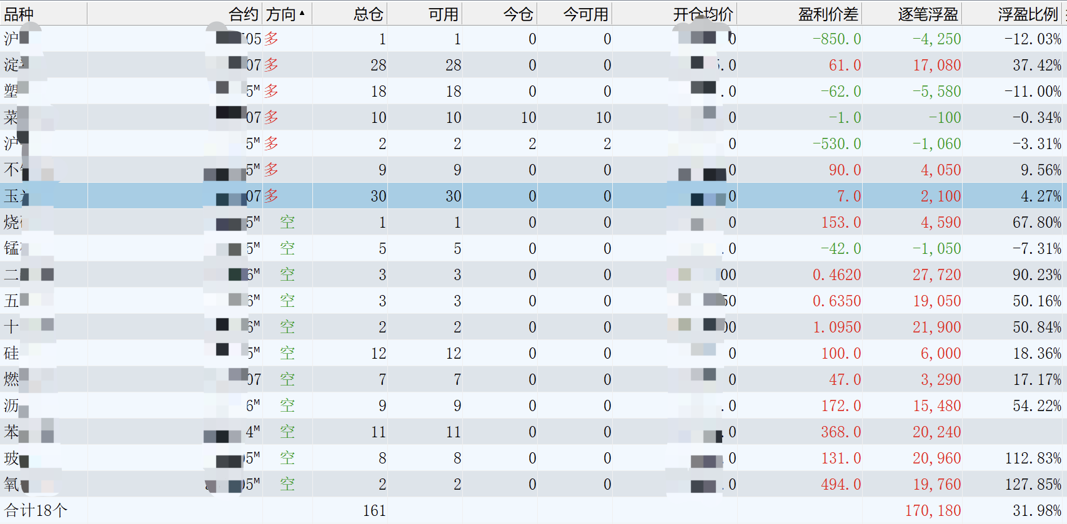1067x524 pixels.
Task: Click the -850.0 profit spread cell
Action: tap(836, 39)
